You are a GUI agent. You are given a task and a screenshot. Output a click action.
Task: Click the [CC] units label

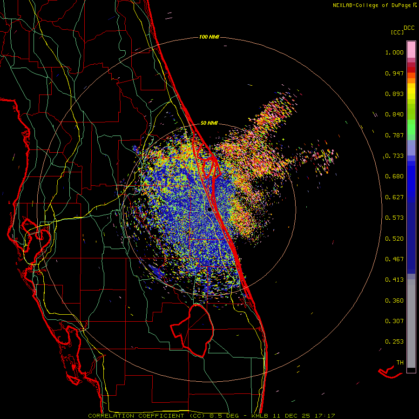(x=397, y=32)
